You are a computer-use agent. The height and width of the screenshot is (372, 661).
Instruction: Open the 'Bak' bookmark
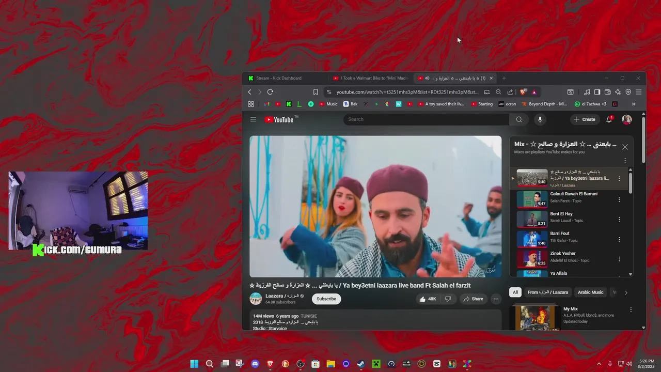click(x=351, y=104)
